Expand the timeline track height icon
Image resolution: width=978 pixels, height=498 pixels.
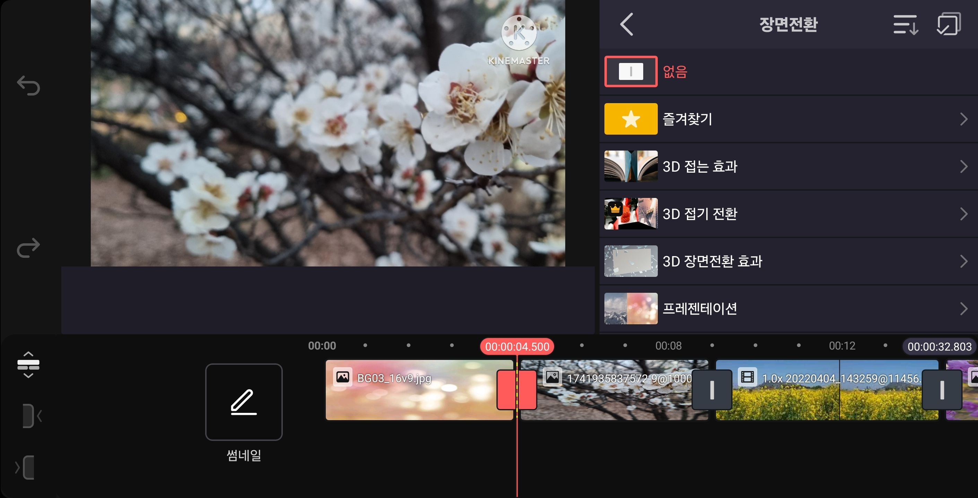point(28,365)
